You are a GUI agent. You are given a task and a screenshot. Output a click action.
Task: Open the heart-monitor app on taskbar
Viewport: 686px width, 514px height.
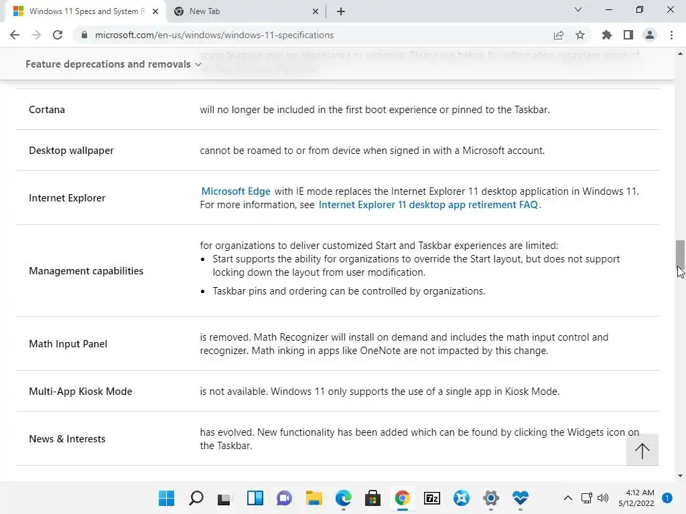click(521, 498)
